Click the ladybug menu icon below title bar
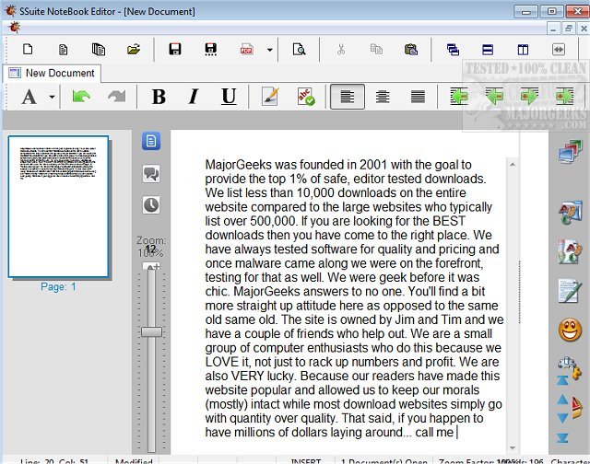The image size is (590, 464). tap(15, 28)
